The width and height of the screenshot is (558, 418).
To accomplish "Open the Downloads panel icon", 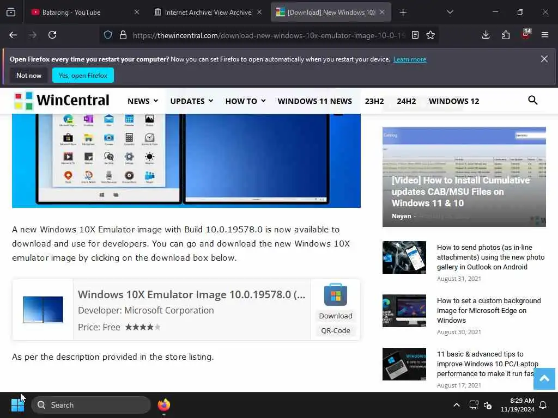I will click(486, 35).
